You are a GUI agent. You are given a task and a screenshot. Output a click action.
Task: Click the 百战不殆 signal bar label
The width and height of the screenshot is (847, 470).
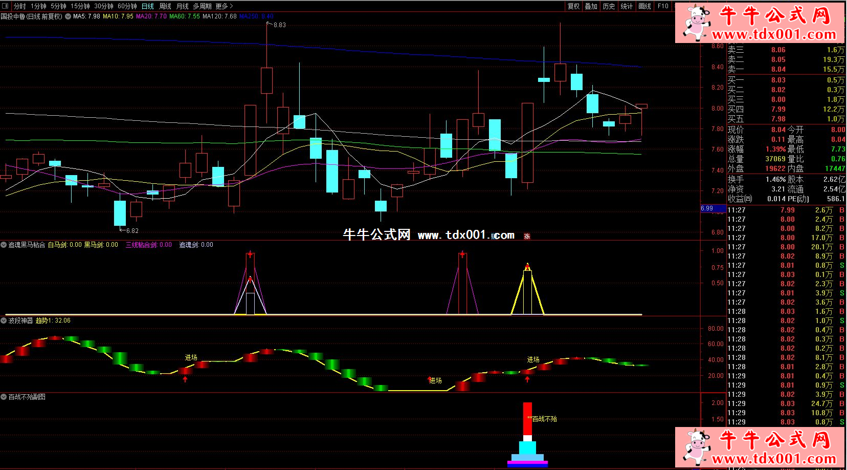(x=544, y=419)
